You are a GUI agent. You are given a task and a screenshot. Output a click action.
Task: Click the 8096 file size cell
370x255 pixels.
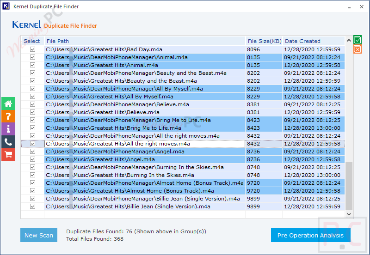coord(264,49)
